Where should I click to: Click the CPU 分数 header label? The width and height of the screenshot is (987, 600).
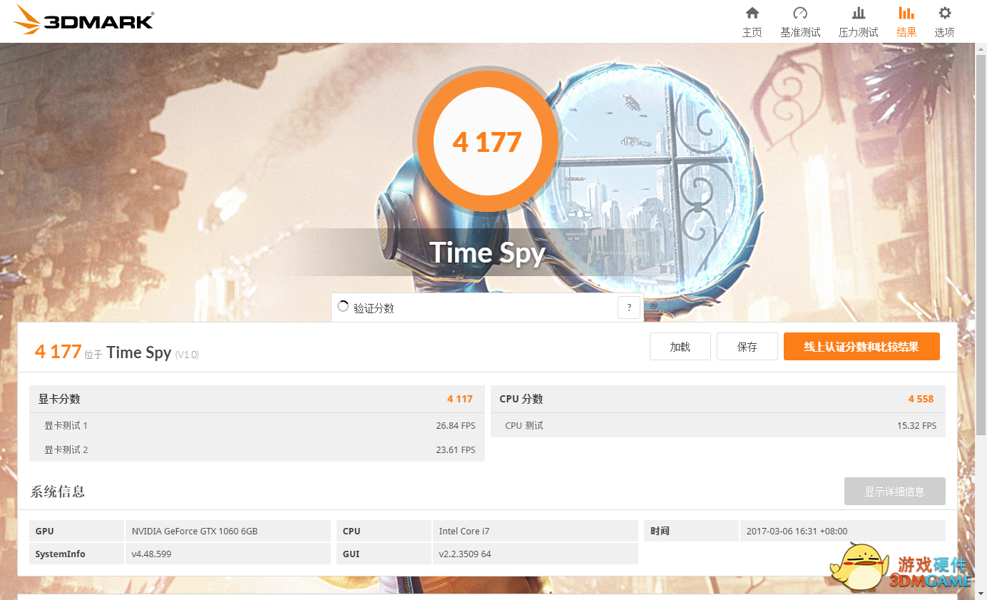tap(521, 399)
